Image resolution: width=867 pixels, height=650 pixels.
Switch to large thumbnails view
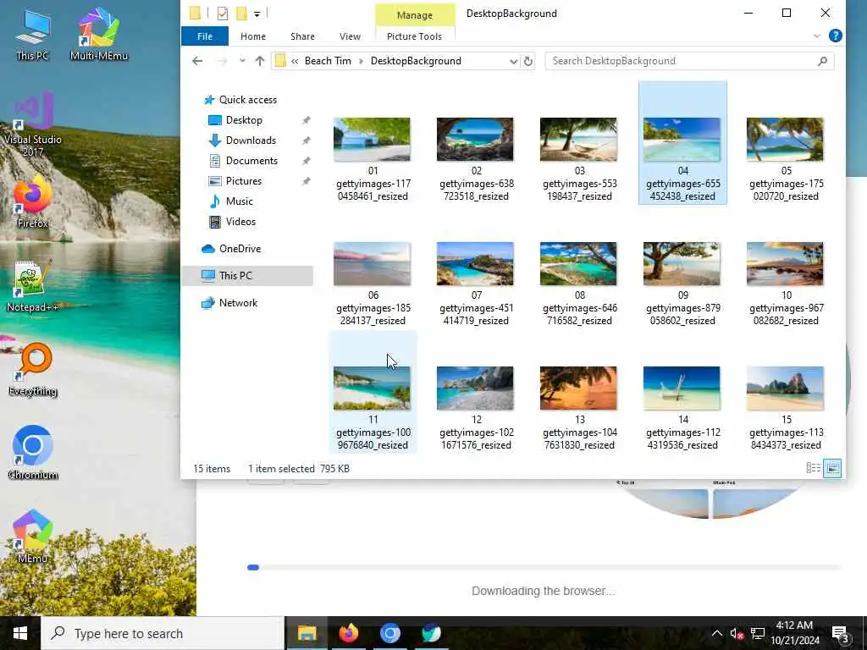[832, 468]
